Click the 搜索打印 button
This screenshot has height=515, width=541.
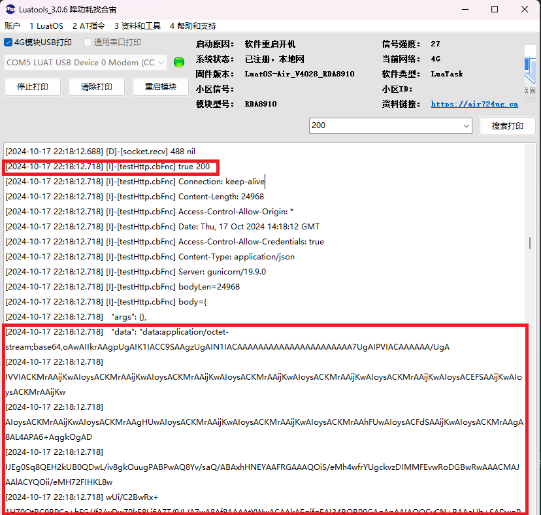pos(507,126)
